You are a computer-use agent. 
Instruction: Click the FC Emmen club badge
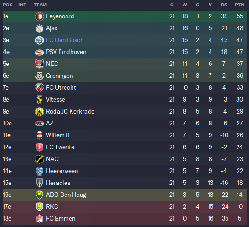39,219
